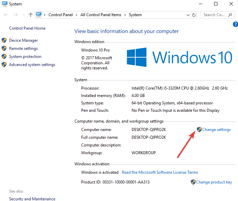Select System in the breadcrumb

135,15
